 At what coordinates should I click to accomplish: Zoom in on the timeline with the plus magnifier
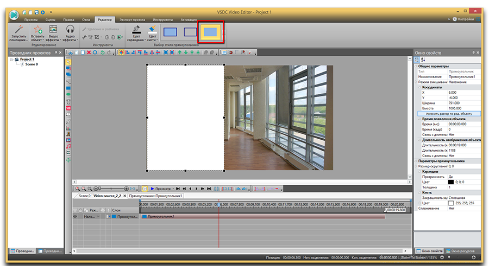(x=78, y=189)
